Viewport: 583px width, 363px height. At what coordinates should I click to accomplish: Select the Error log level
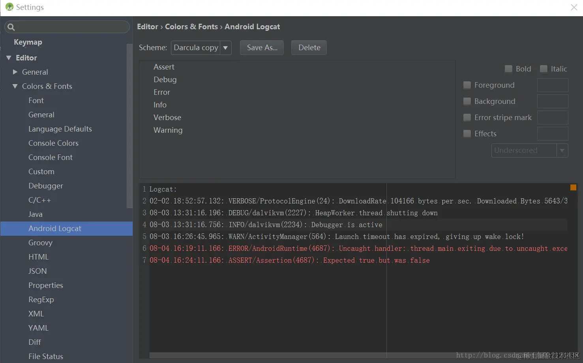pos(162,92)
